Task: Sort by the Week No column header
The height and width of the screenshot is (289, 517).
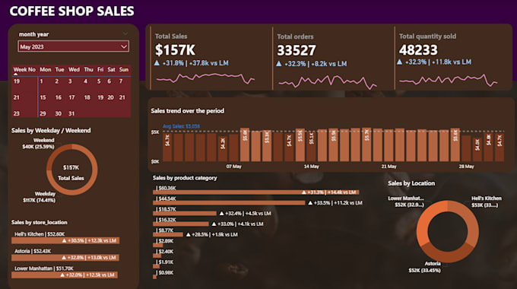Action: point(24,70)
